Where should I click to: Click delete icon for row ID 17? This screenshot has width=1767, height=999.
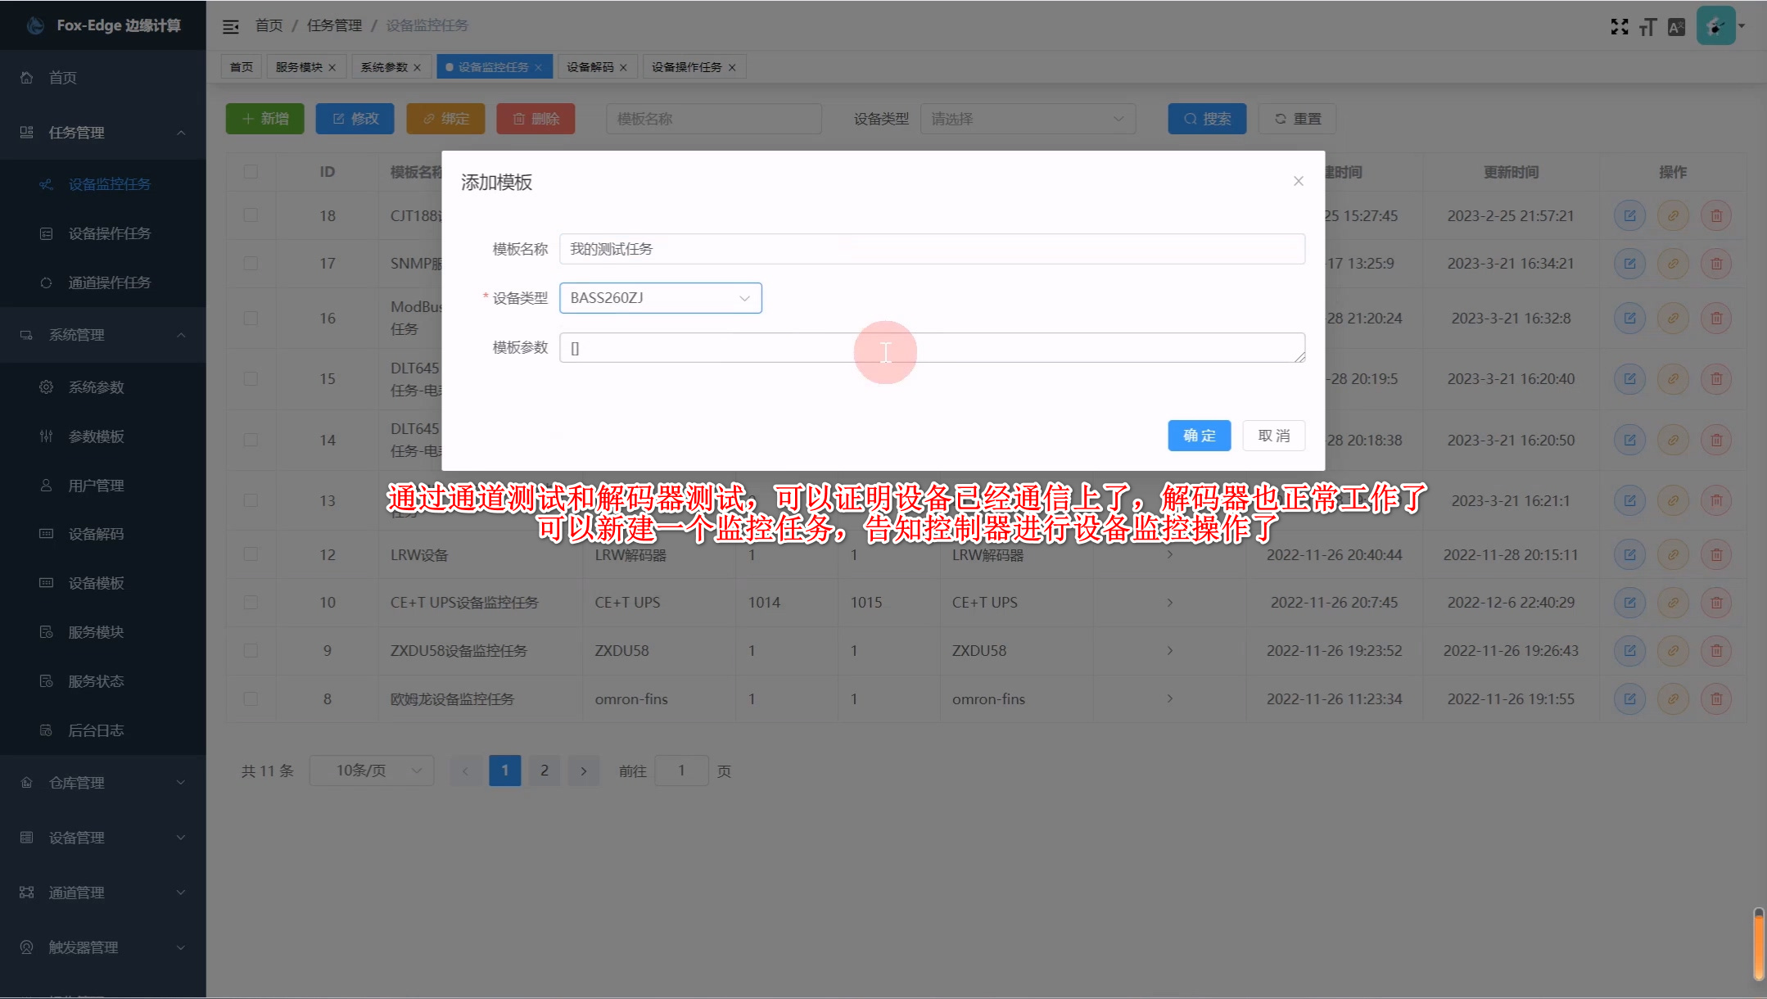[1716, 264]
